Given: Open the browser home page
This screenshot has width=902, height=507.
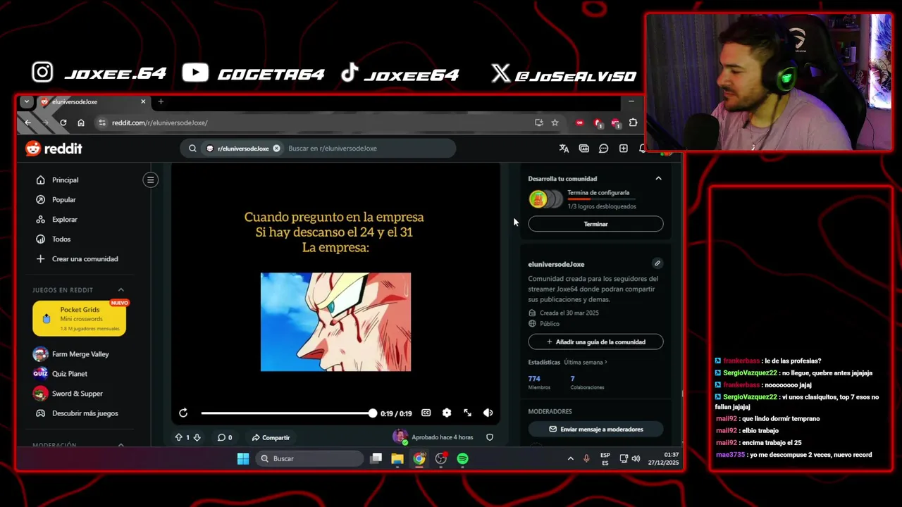Looking at the screenshot, I should pyautogui.click(x=81, y=123).
